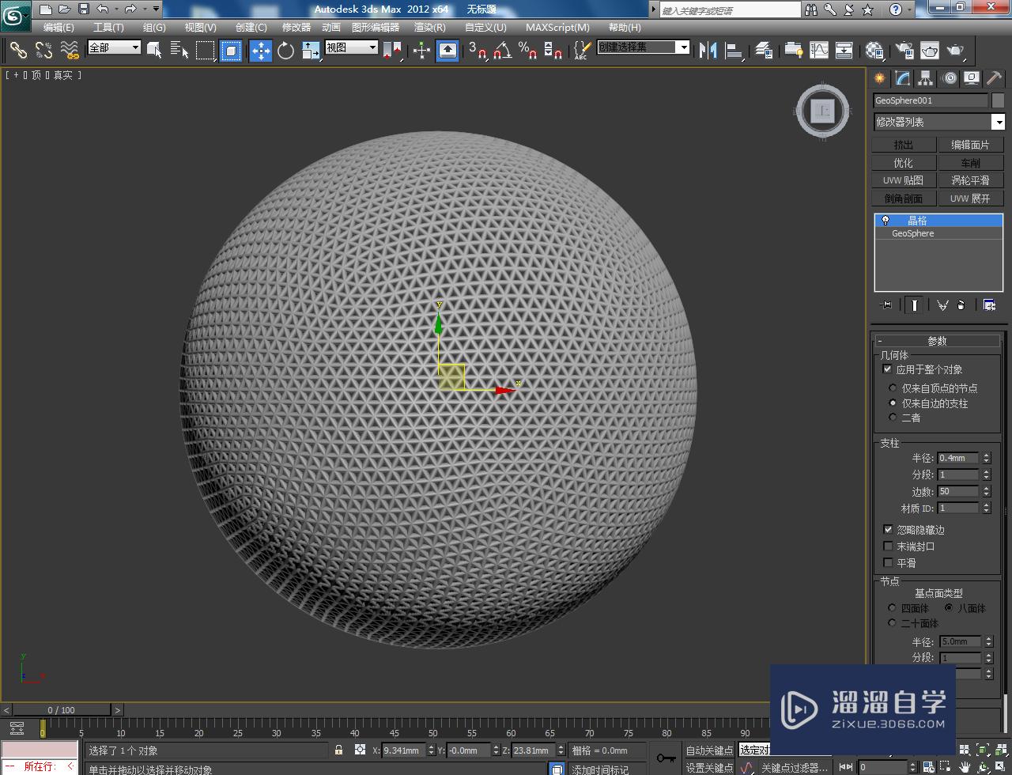Activate the Select and Scale tool
The image size is (1012, 775).
(x=311, y=51)
